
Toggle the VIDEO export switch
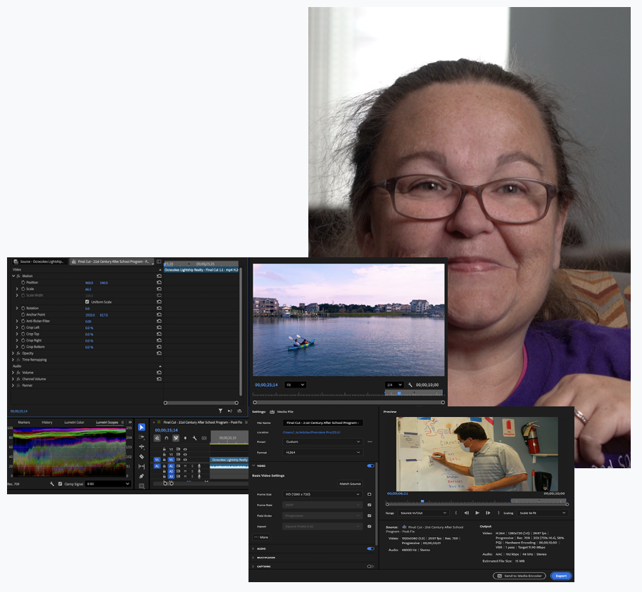370,465
